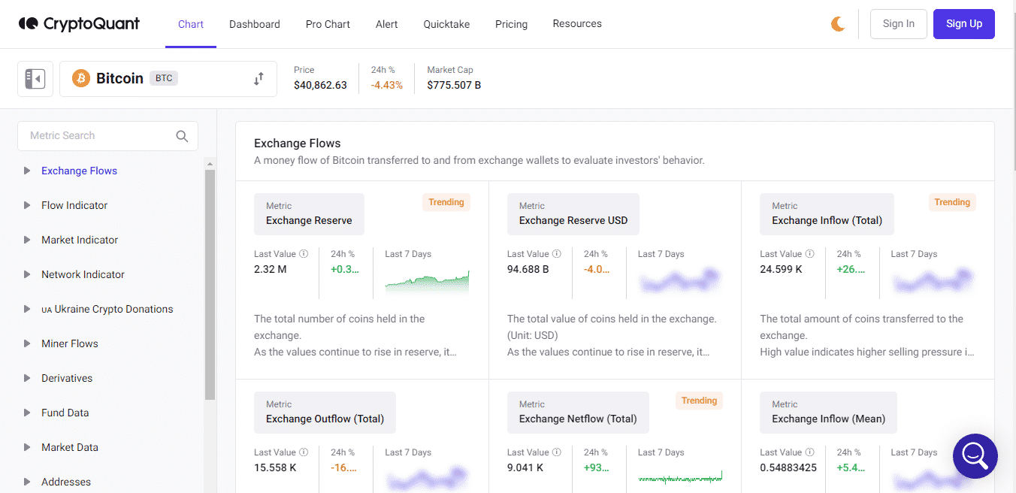The image size is (1016, 493).
Task: Click the orange Bitcoin coin icon
Action: (x=81, y=78)
